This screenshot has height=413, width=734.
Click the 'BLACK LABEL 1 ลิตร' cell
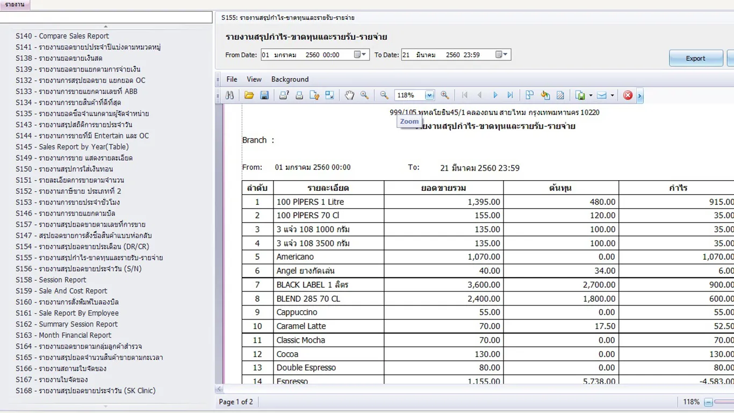click(x=328, y=284)
